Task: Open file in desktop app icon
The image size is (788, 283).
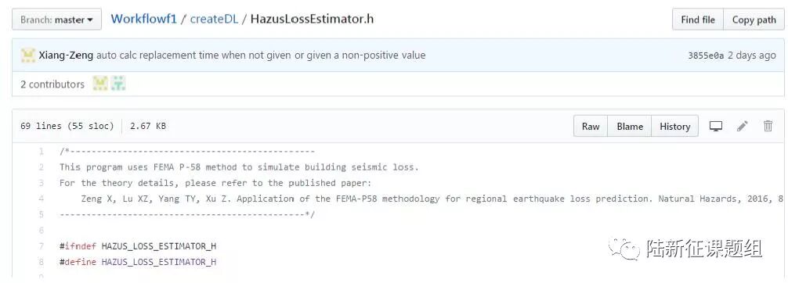Action: tap(716, 127)
